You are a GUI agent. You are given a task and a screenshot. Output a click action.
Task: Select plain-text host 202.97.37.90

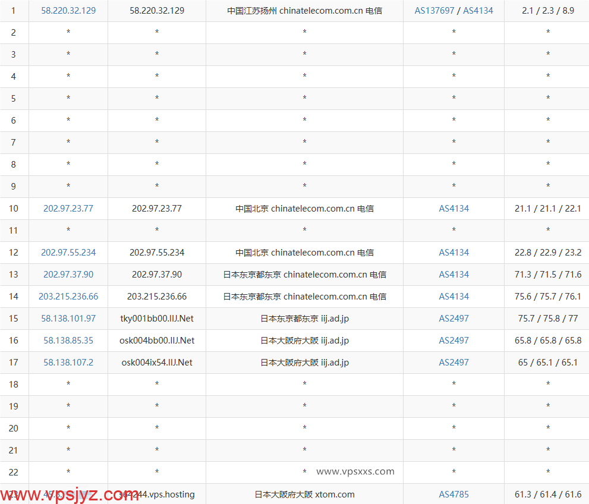tap(157, 275)
